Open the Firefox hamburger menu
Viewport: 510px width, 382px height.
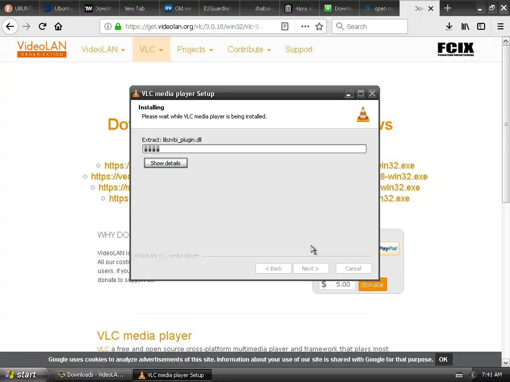click(x=501, y=26)
